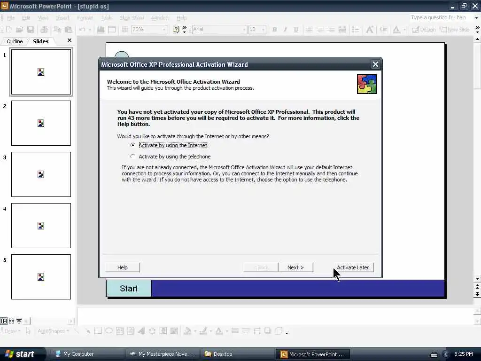The height and width of the screenshot is (361, 481).
Task: Toggle Italic formatting in toolbar
Action: point(285,30)
